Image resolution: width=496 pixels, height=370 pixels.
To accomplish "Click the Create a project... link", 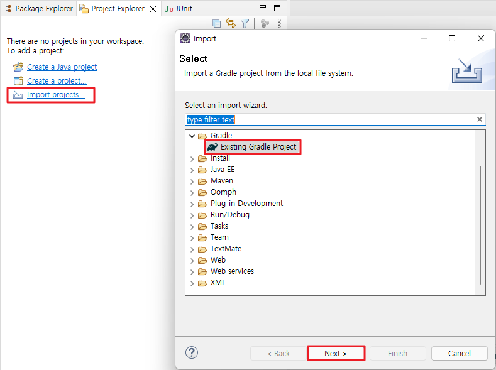I will tap(57, 81).
